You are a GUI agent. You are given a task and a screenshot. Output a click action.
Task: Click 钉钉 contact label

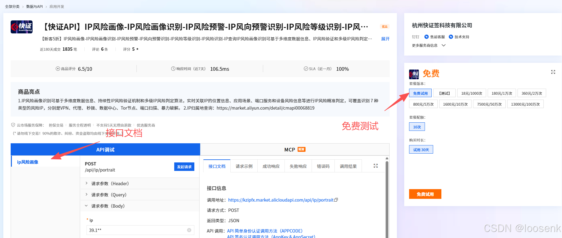click(415, 37)
